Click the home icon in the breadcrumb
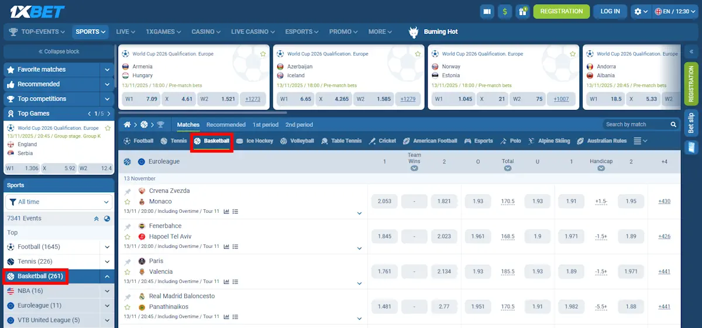Viewport: 702px width, 328px height. click(127, 125)
